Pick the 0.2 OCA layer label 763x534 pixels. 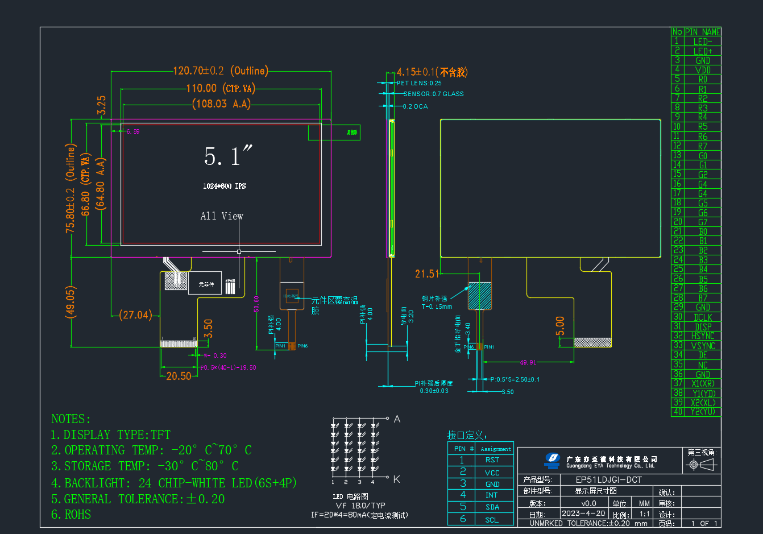coord(416,106)
